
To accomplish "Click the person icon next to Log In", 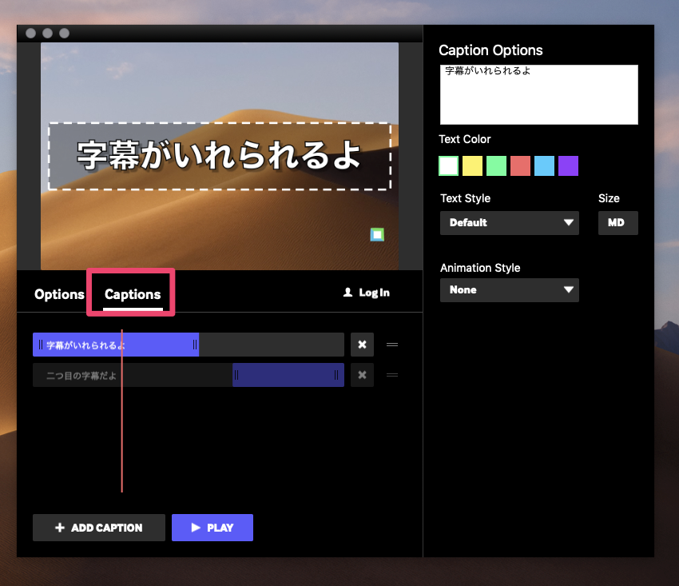I will (347, 293).
